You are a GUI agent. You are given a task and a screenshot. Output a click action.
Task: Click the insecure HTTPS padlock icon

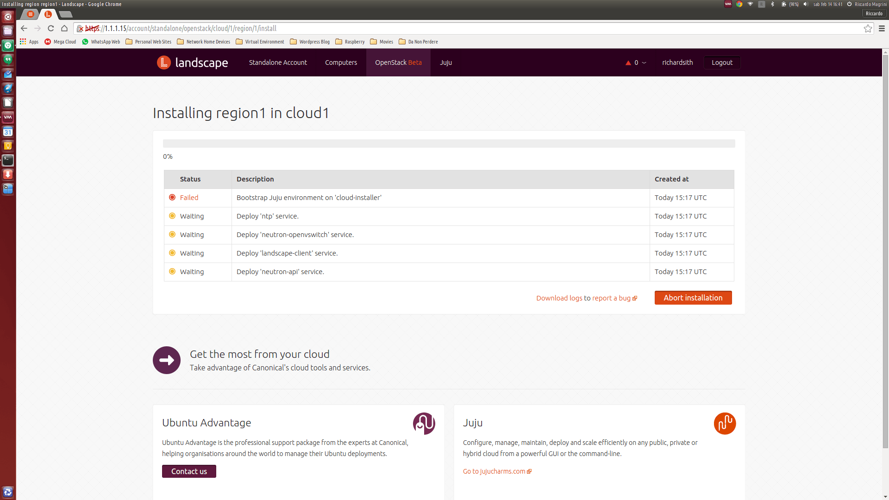click(x=80, y=29)
